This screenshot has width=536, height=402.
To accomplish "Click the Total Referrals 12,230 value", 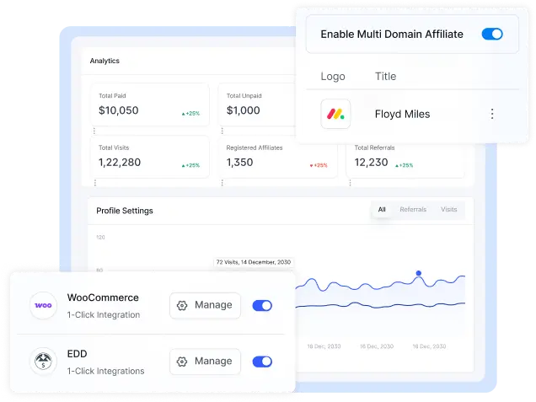I will (x=371, y=163).
